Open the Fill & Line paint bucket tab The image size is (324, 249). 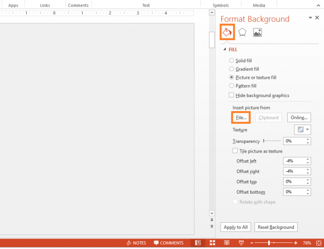pyautogui.click(x=227, y=32)
